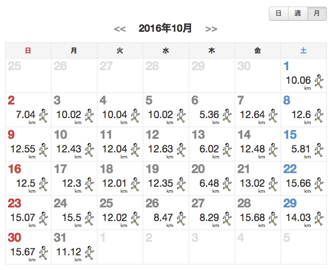
Task: Click the runner icon on October 31
Action: click(x=89, y=253)
